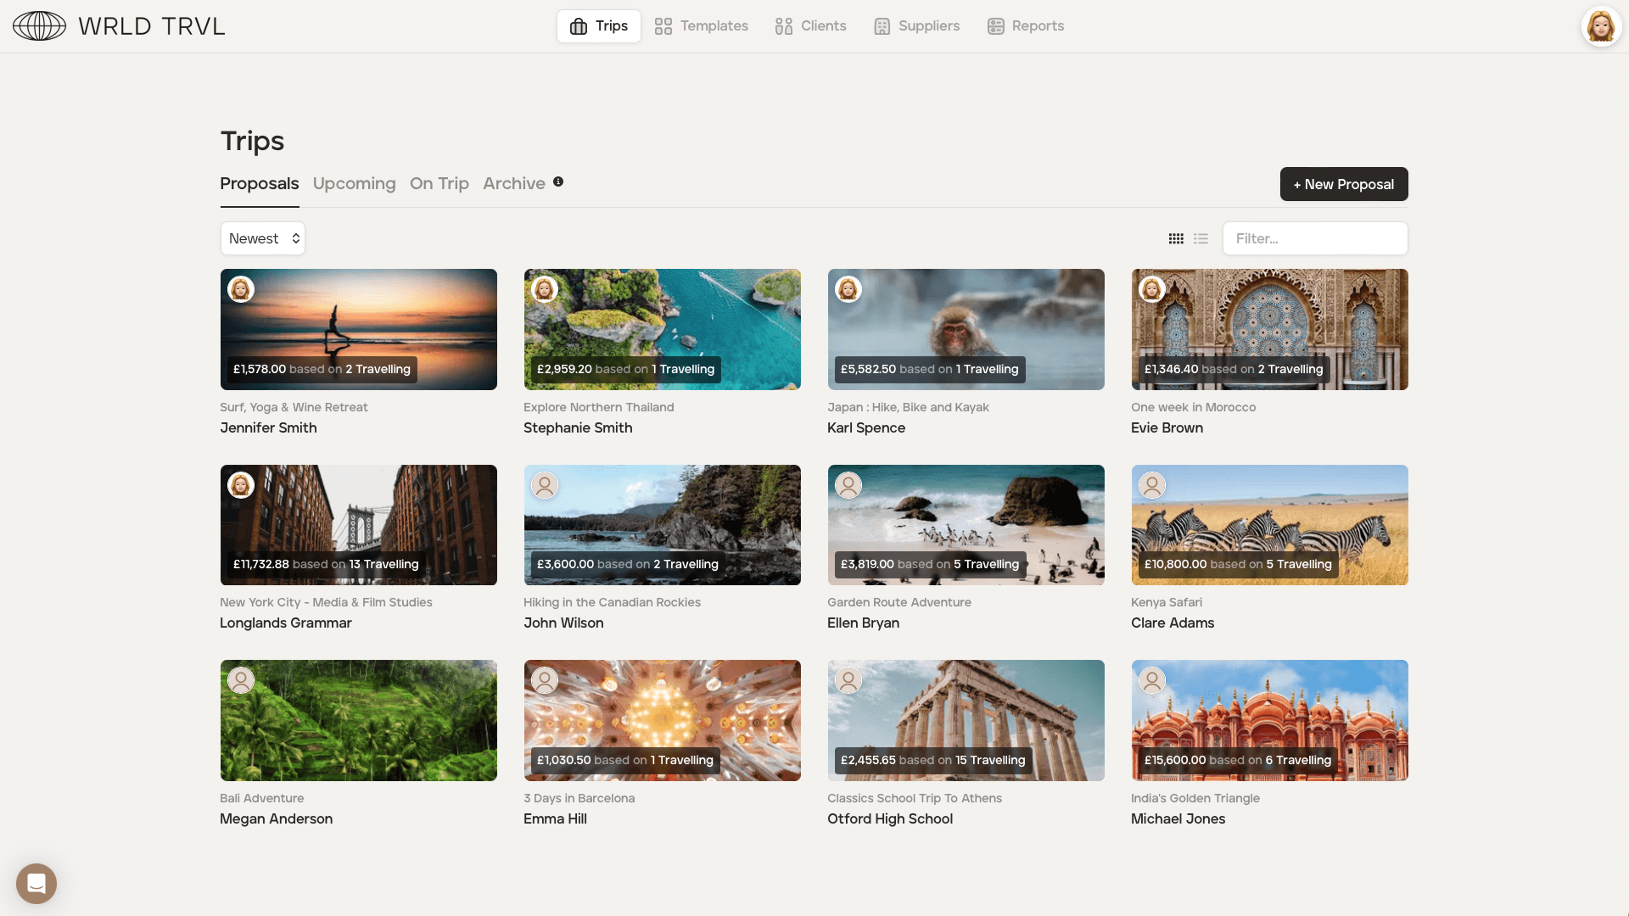This screenshot has width=1629, height=916.
Task: Open Classics School Trip To Athens thumbnail
Action: 966,721
